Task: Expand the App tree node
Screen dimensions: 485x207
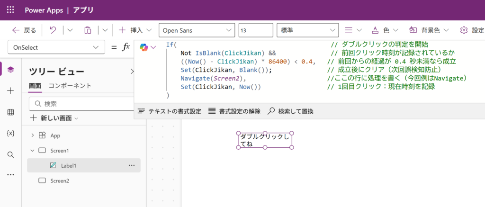Action: pos(33,135)
